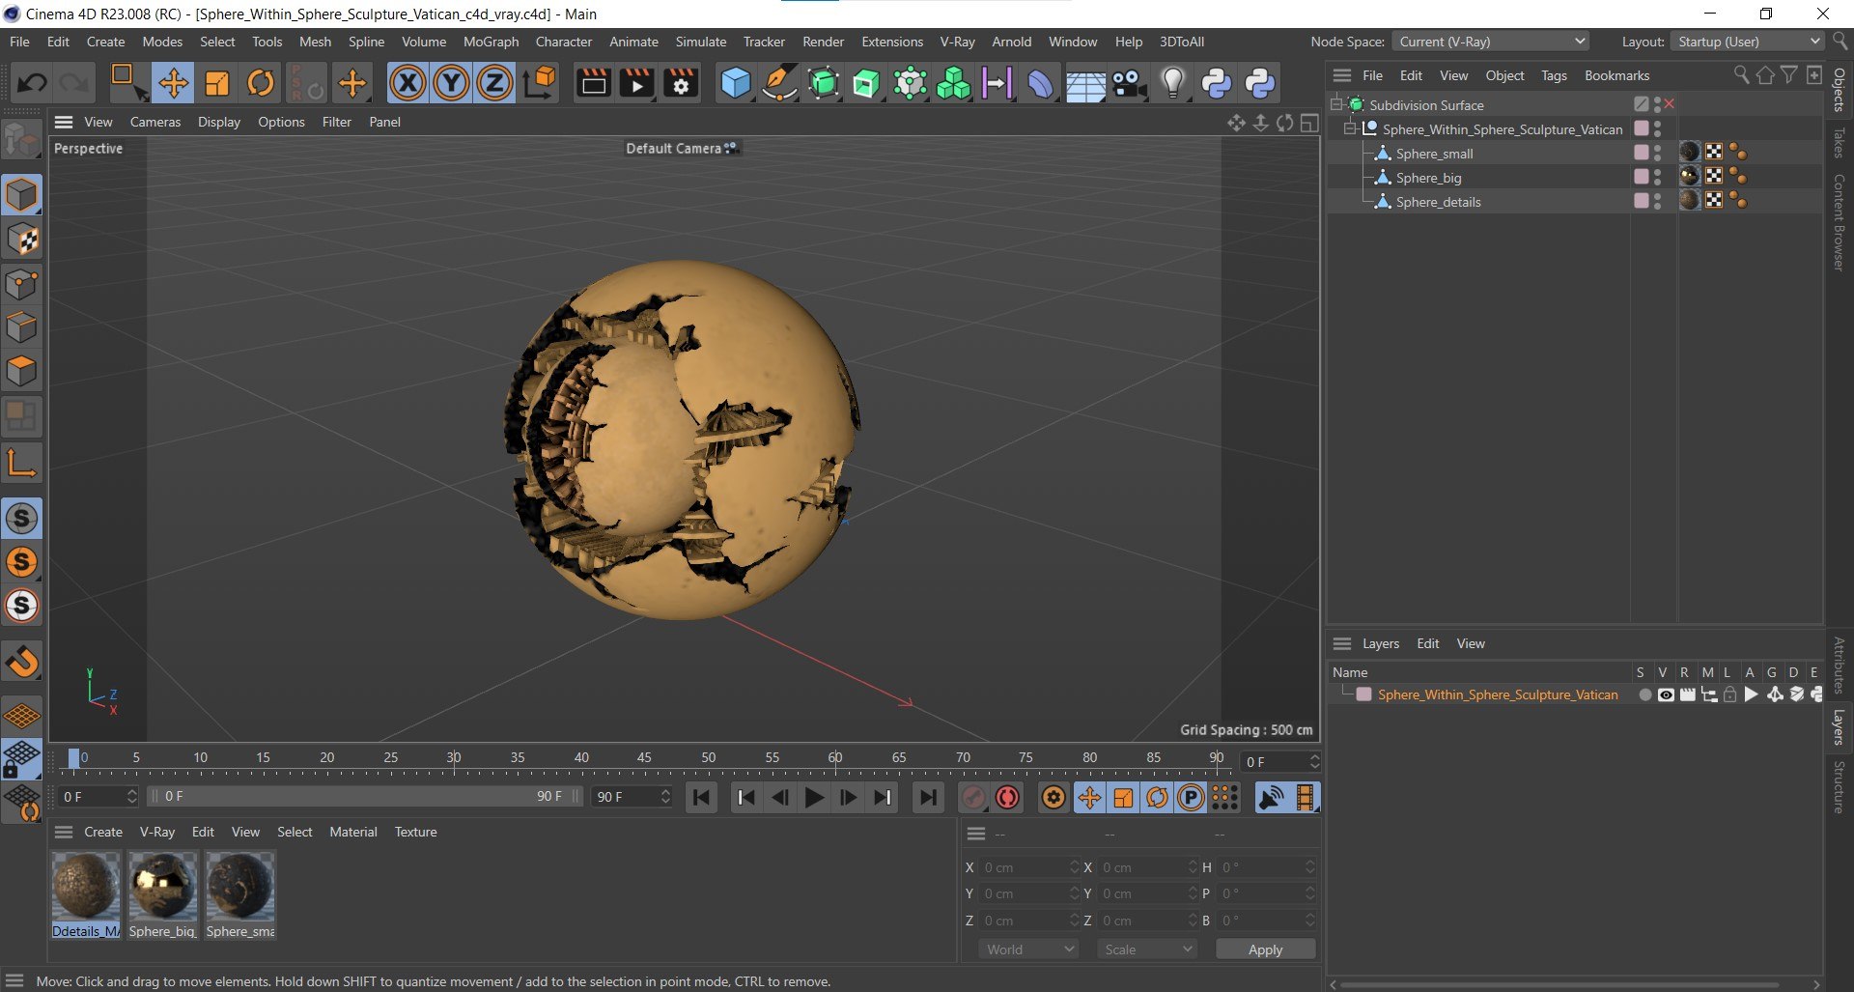
Task: Click the Undo arrow icon
Action: (x=32, y=83)
